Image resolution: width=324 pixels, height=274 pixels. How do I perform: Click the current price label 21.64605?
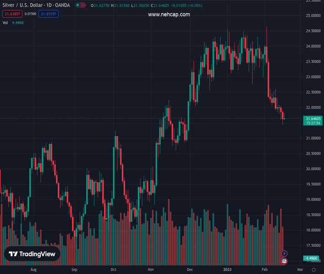(x=314, y=119)
